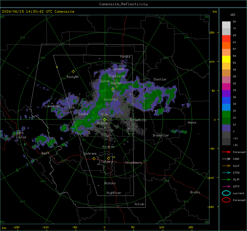Click the orange 111V arrow icon

point(226,166)
